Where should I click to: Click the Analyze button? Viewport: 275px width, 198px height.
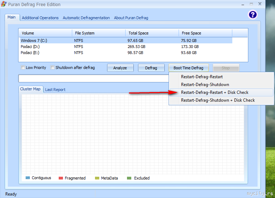(120, 68)
